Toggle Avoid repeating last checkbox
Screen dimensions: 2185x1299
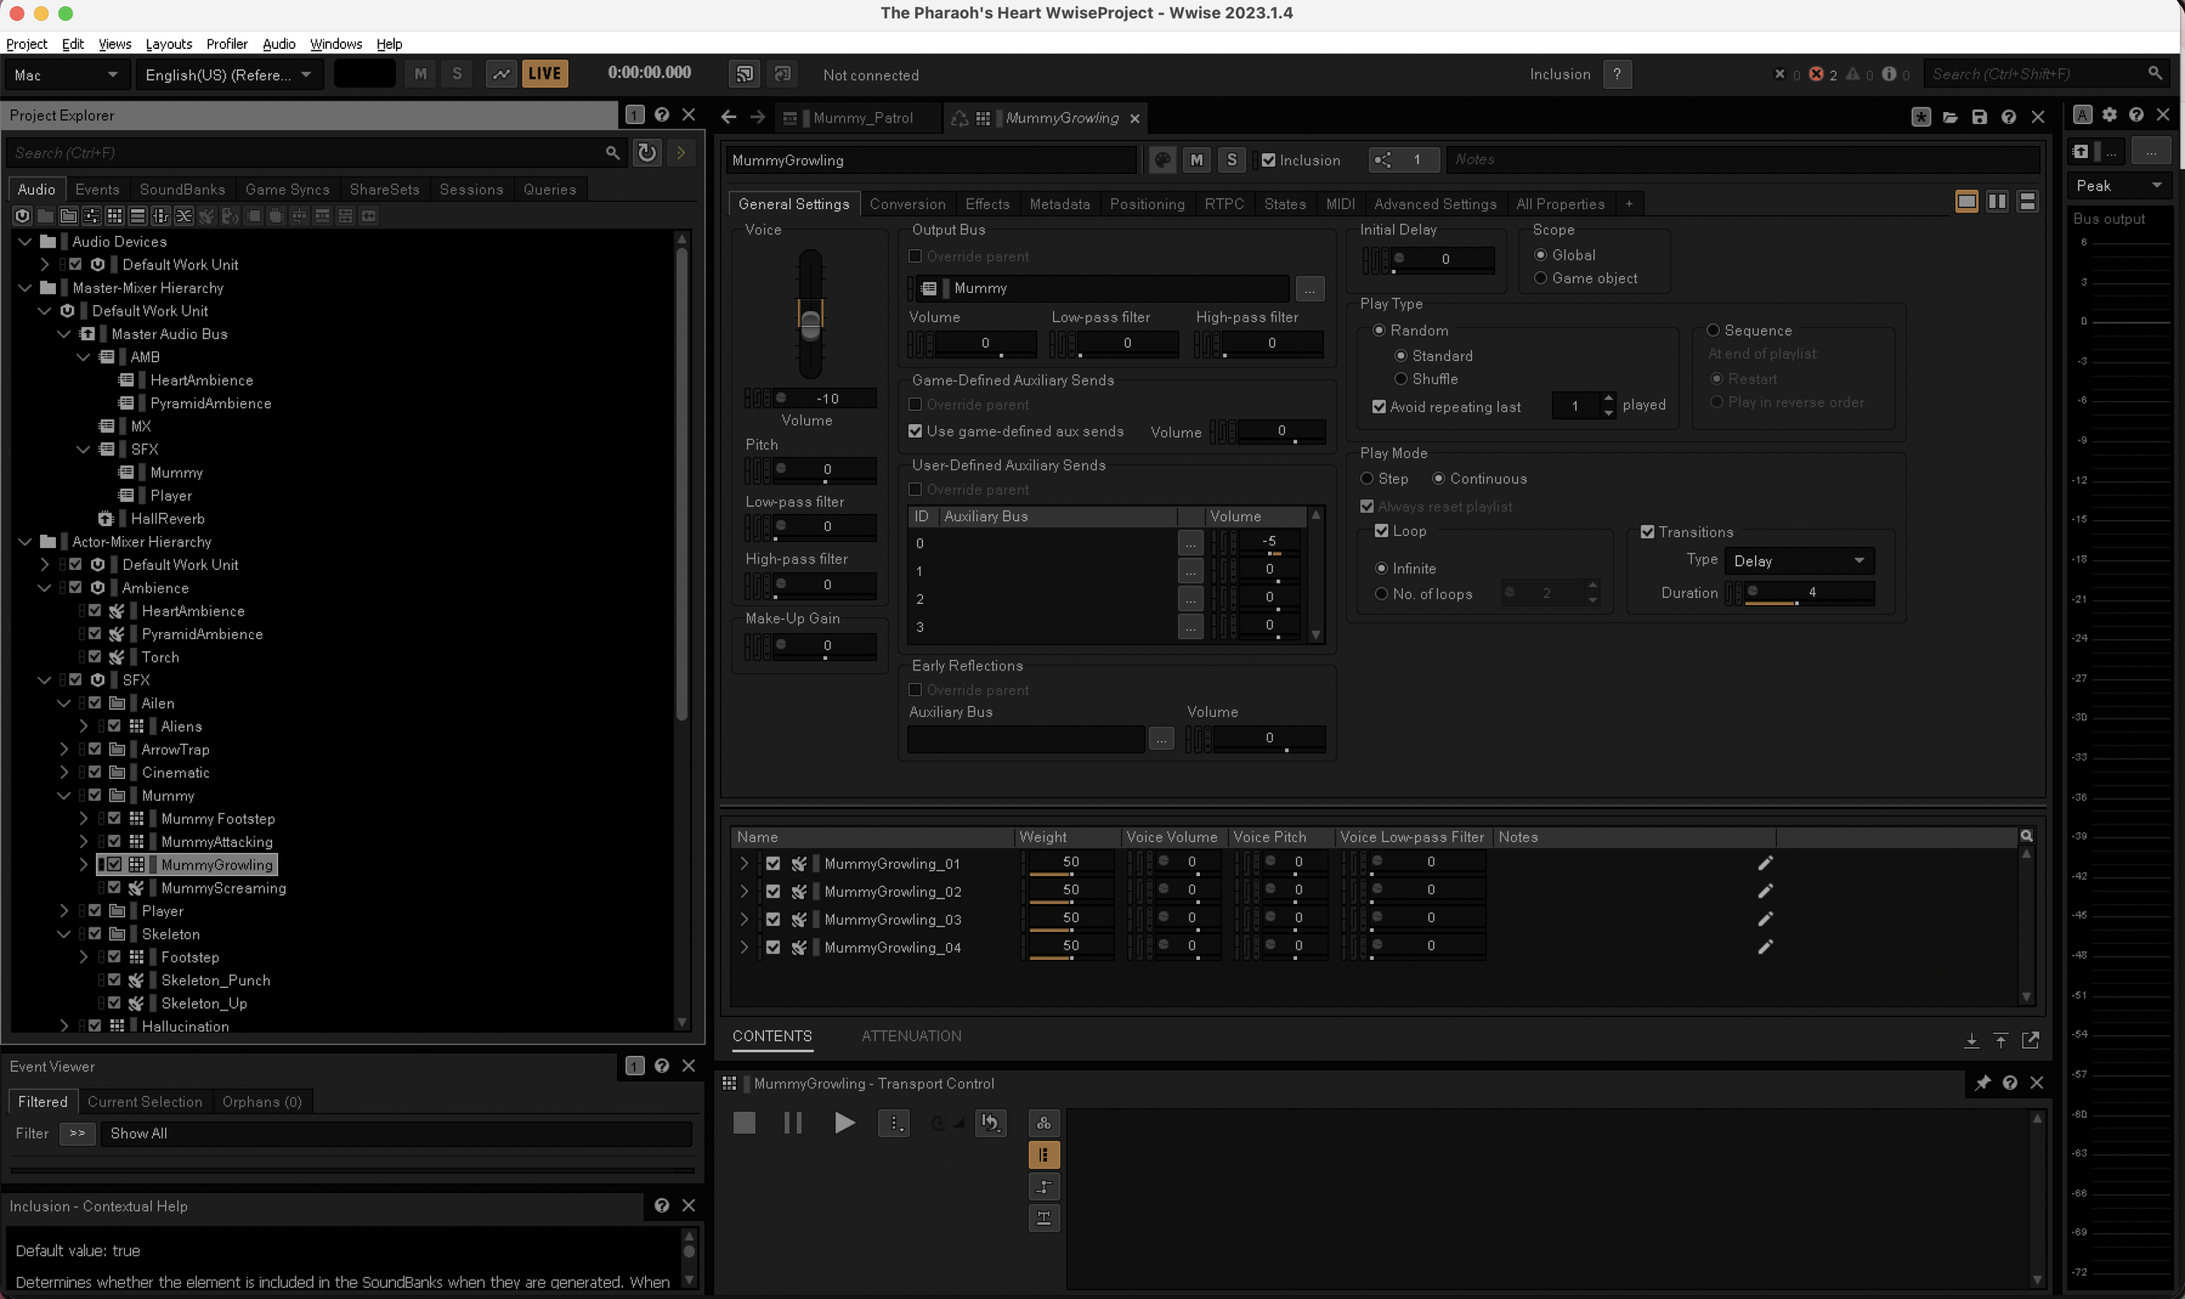(x=1379, y=407)
